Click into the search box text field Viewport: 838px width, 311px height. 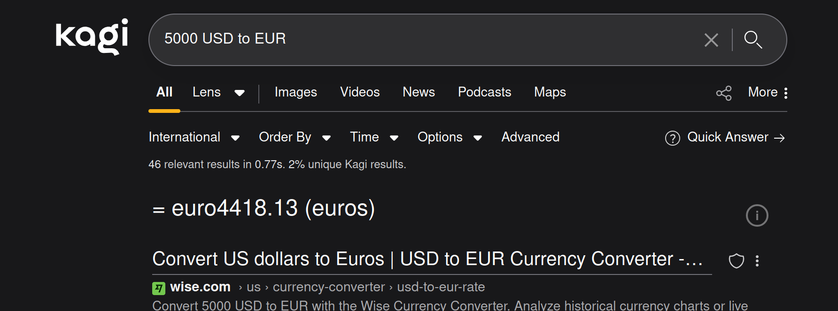(423, 39)
